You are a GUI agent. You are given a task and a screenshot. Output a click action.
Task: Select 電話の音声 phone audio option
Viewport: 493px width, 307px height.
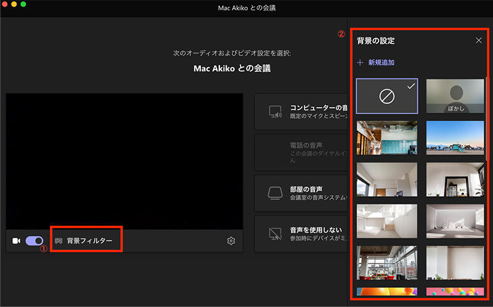[301, 152]
